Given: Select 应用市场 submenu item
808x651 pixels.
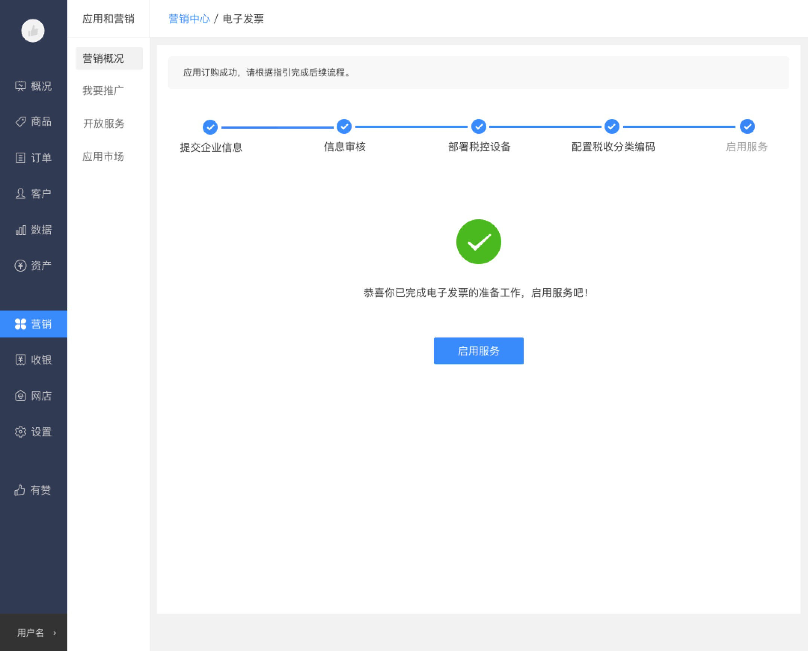Looking at the screenshot, I should (103, 156).
